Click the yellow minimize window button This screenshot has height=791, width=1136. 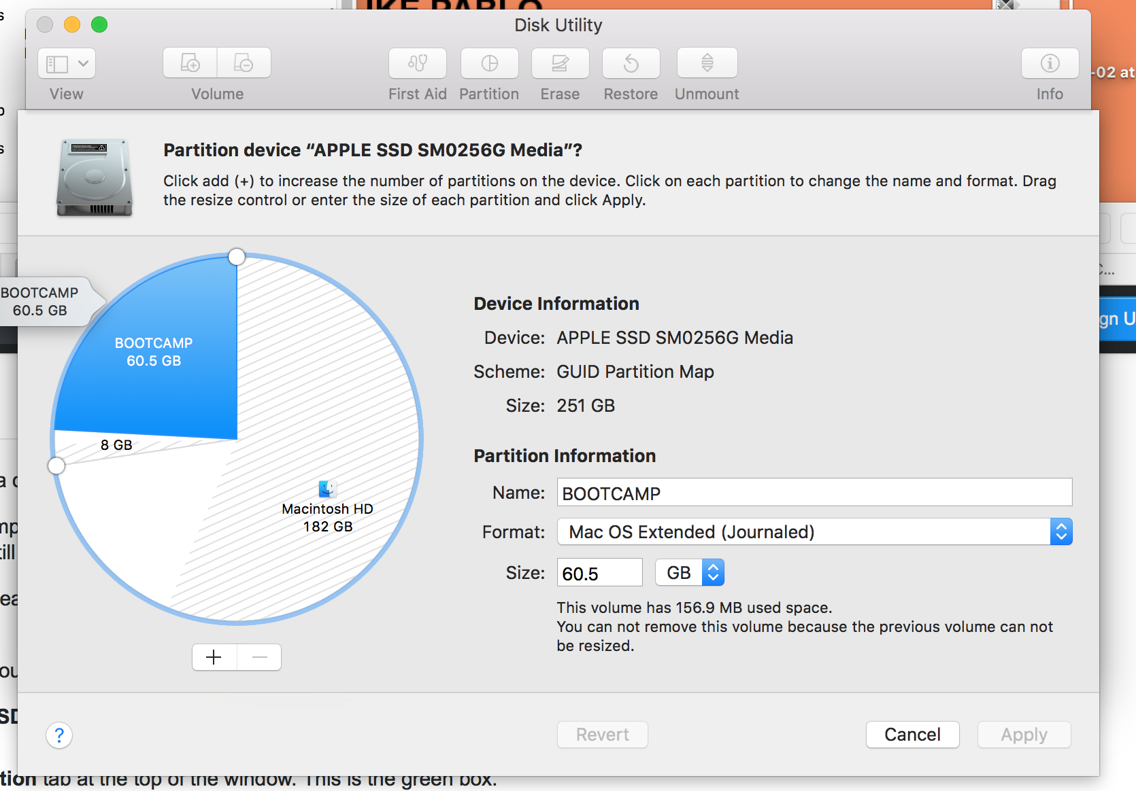(x=72, y=25)
